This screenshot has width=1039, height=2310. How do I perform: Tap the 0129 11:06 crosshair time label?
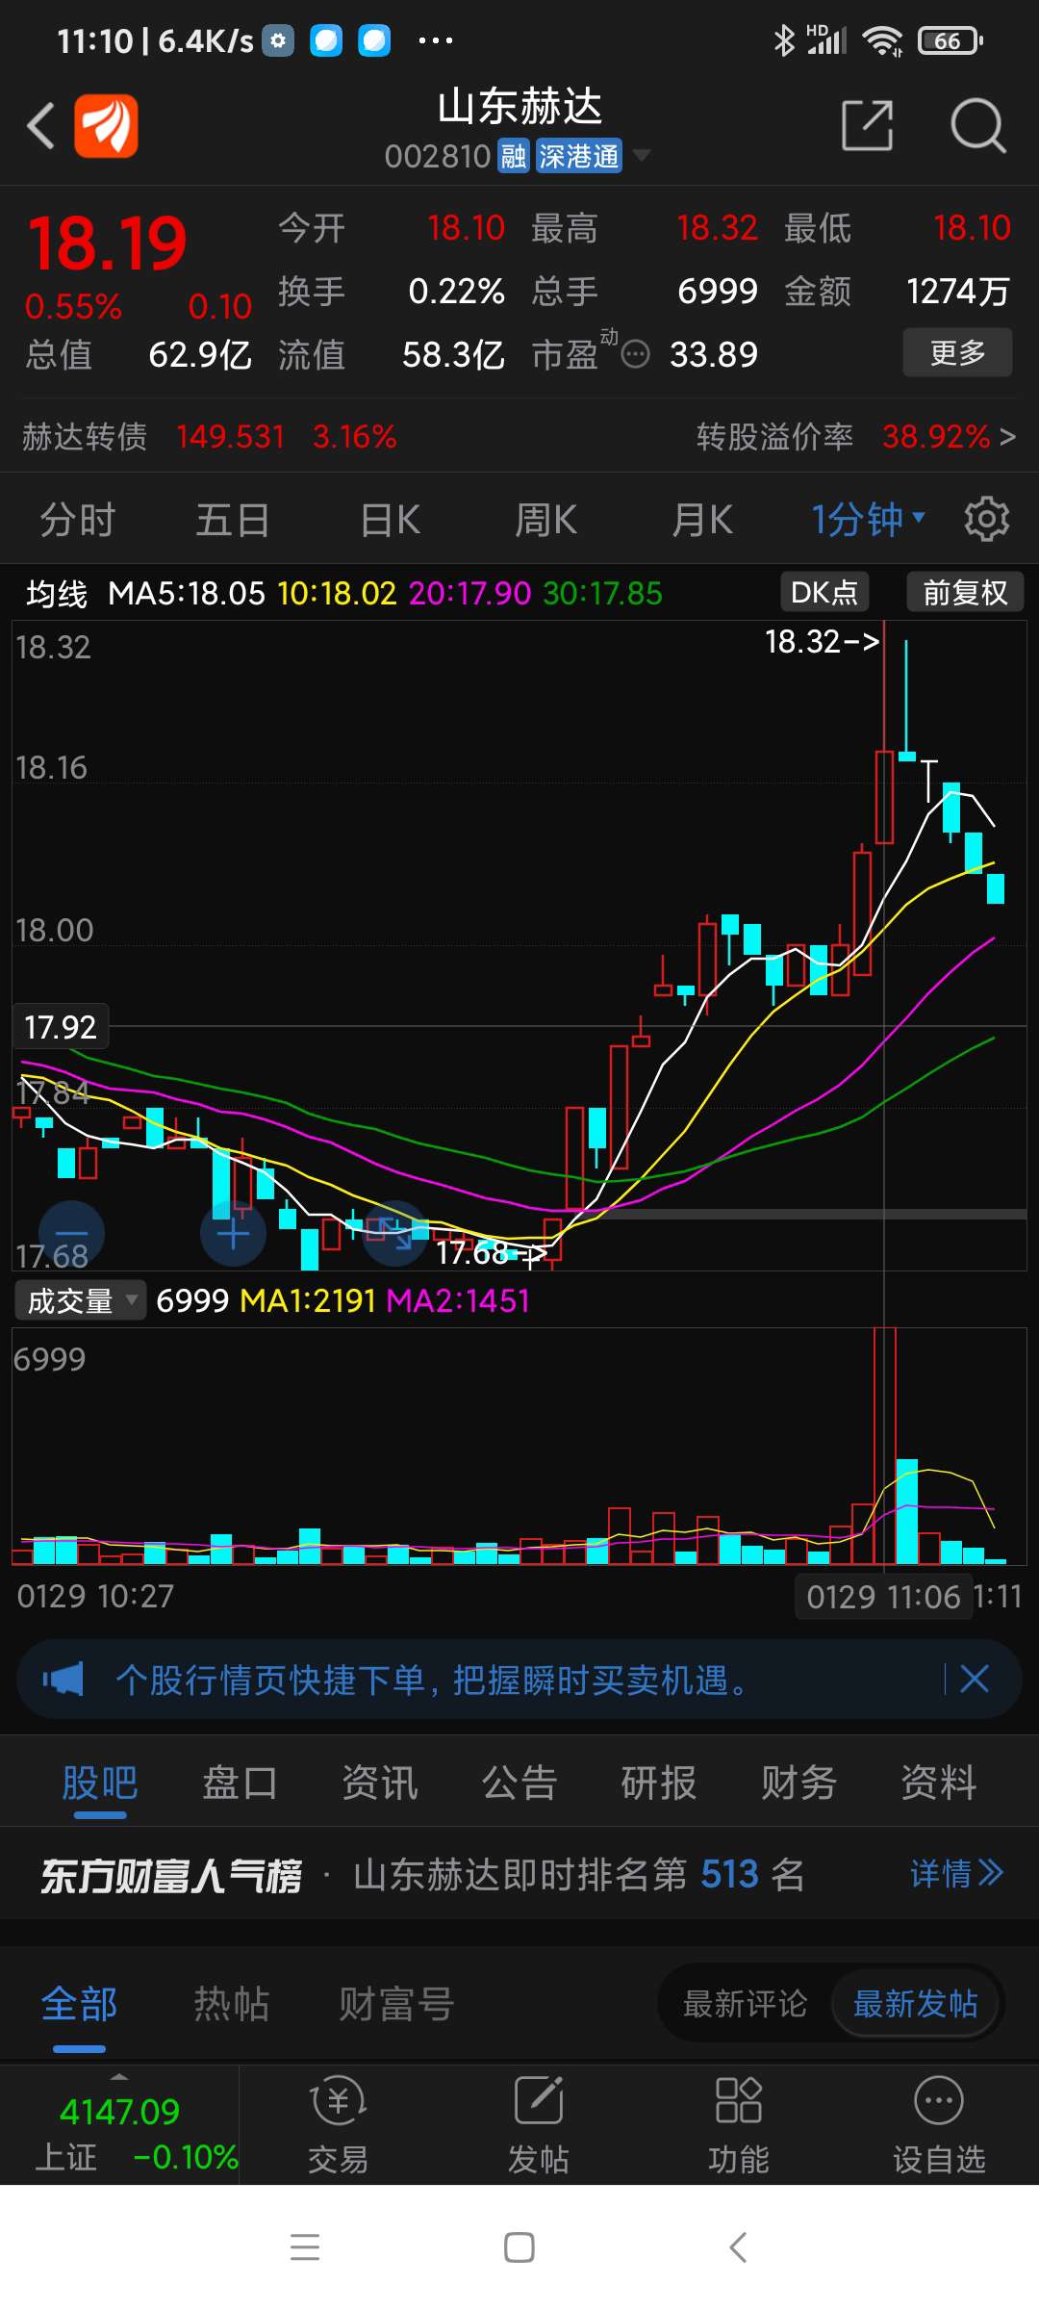click(x=883, y=1597)
